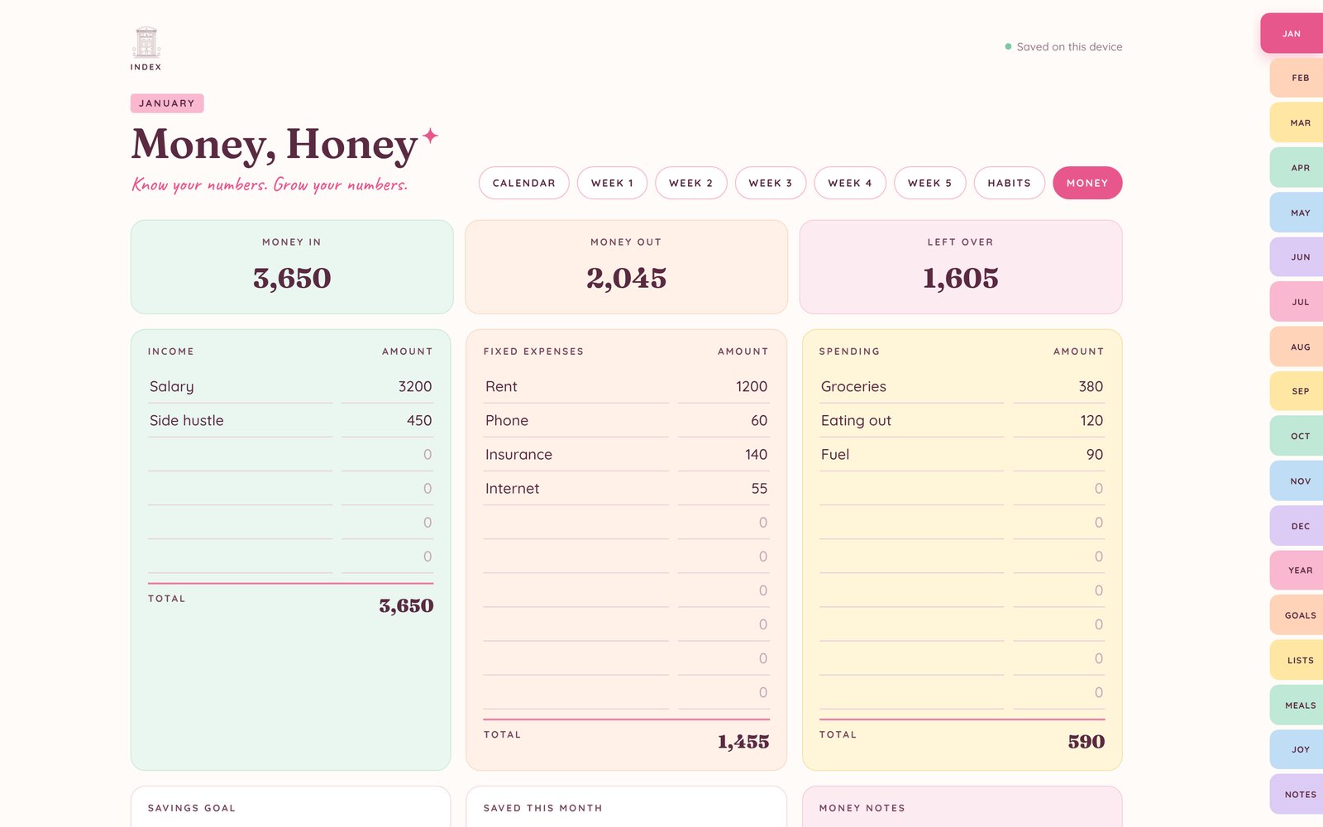
Task: Select the JAN side tab
Action: tap(1292, 34)
